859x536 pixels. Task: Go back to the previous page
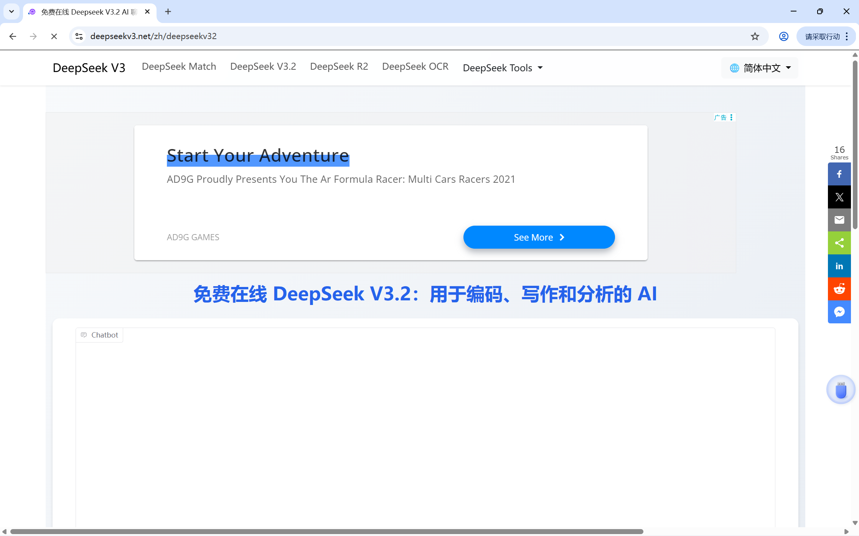[x=13, y=36]
